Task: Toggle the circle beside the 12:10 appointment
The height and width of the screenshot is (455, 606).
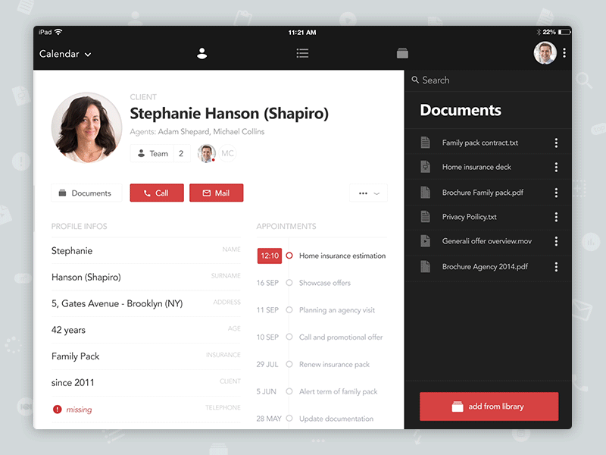Action: point(288,256)
